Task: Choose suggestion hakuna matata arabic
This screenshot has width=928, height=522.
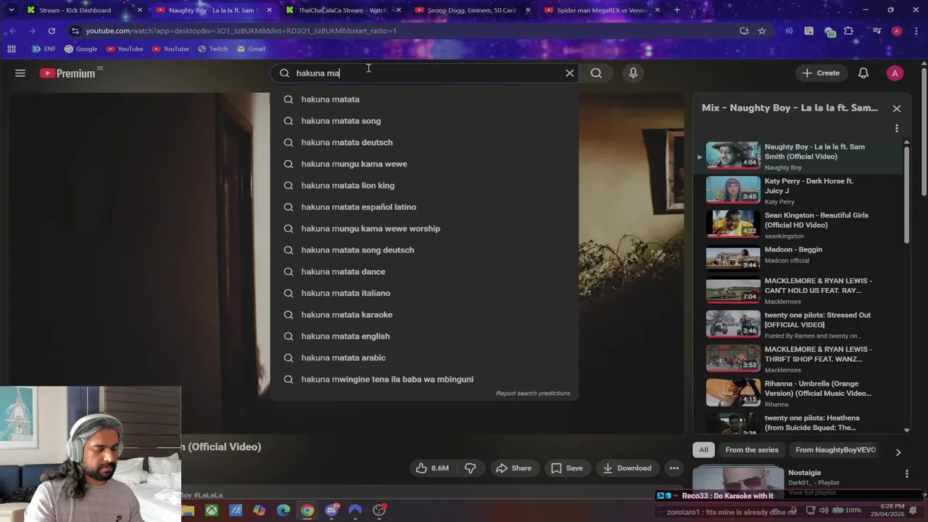Action: [425, 358]
